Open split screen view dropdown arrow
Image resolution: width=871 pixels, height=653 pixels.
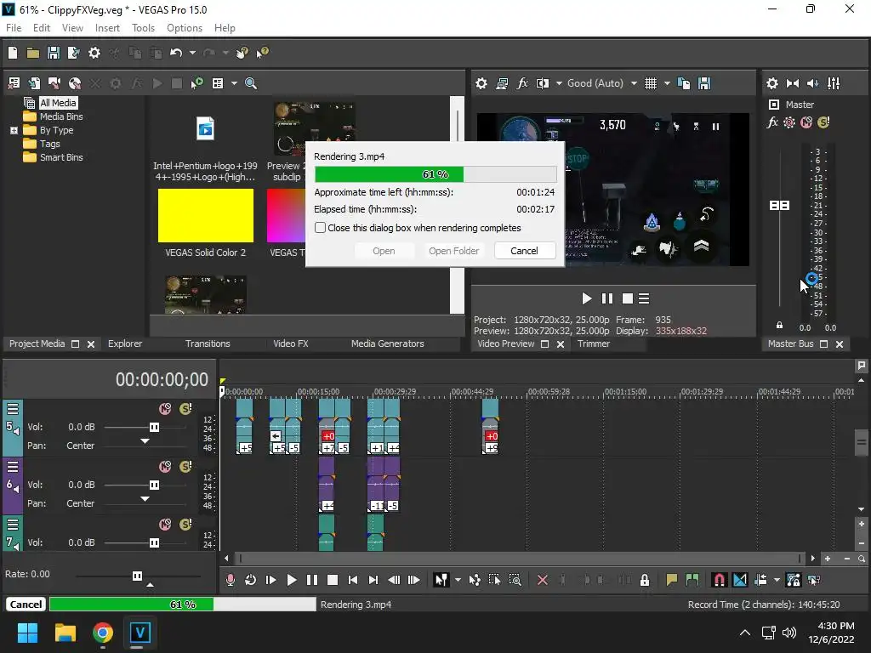click(x=559, y=83)
